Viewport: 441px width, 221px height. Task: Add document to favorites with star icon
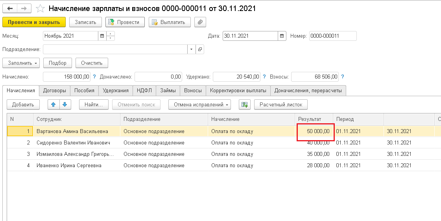[x=40, y=8]
